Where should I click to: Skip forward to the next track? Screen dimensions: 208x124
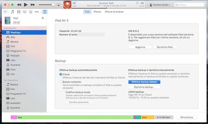click(x=33, y=5)
